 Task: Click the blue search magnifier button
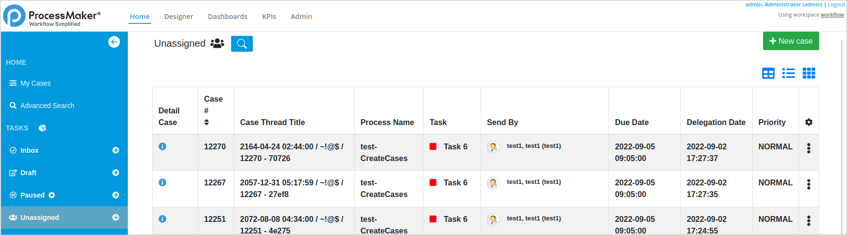tap(242, 44)
